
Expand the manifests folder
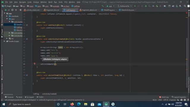[7, 16]
